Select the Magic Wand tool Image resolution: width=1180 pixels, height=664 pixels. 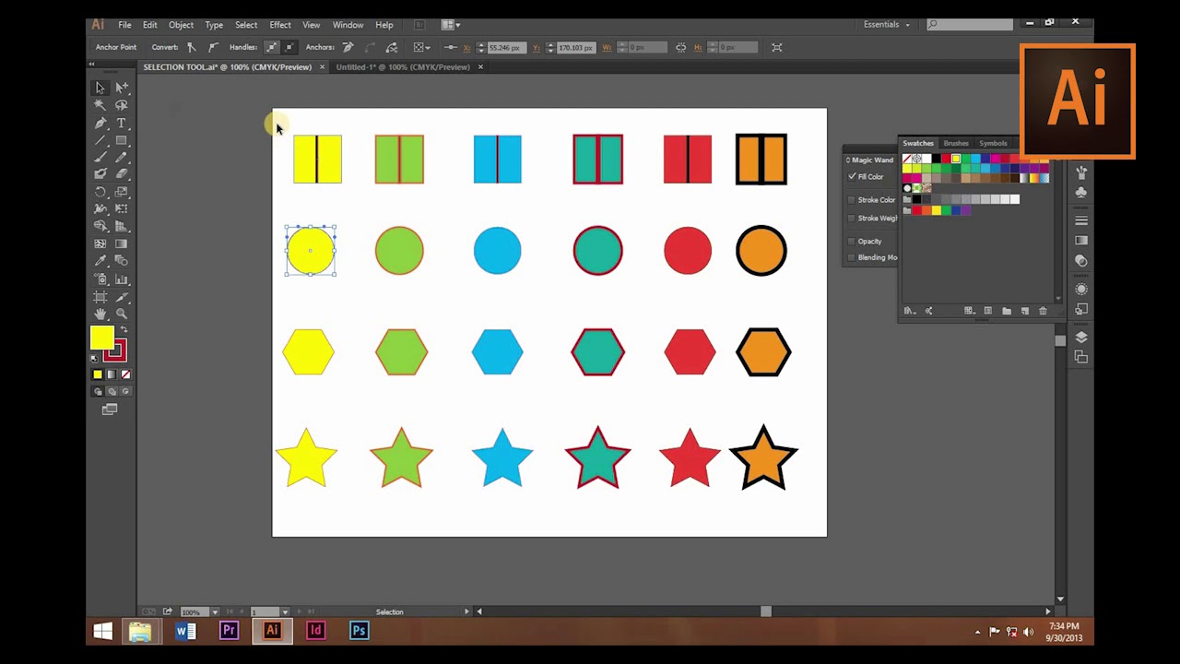(100, 105)
